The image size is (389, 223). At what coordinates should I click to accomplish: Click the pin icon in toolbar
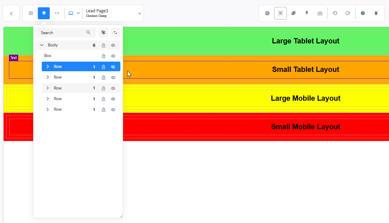tap(307, 13)
